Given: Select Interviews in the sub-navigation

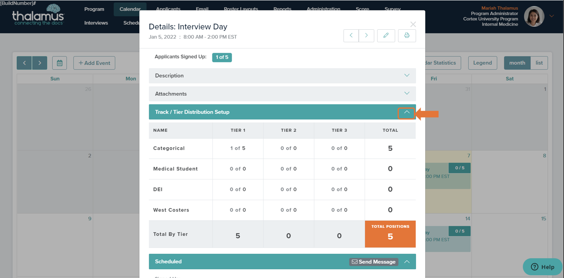Looking at the screenshot, I should click(x=96, y=23).
